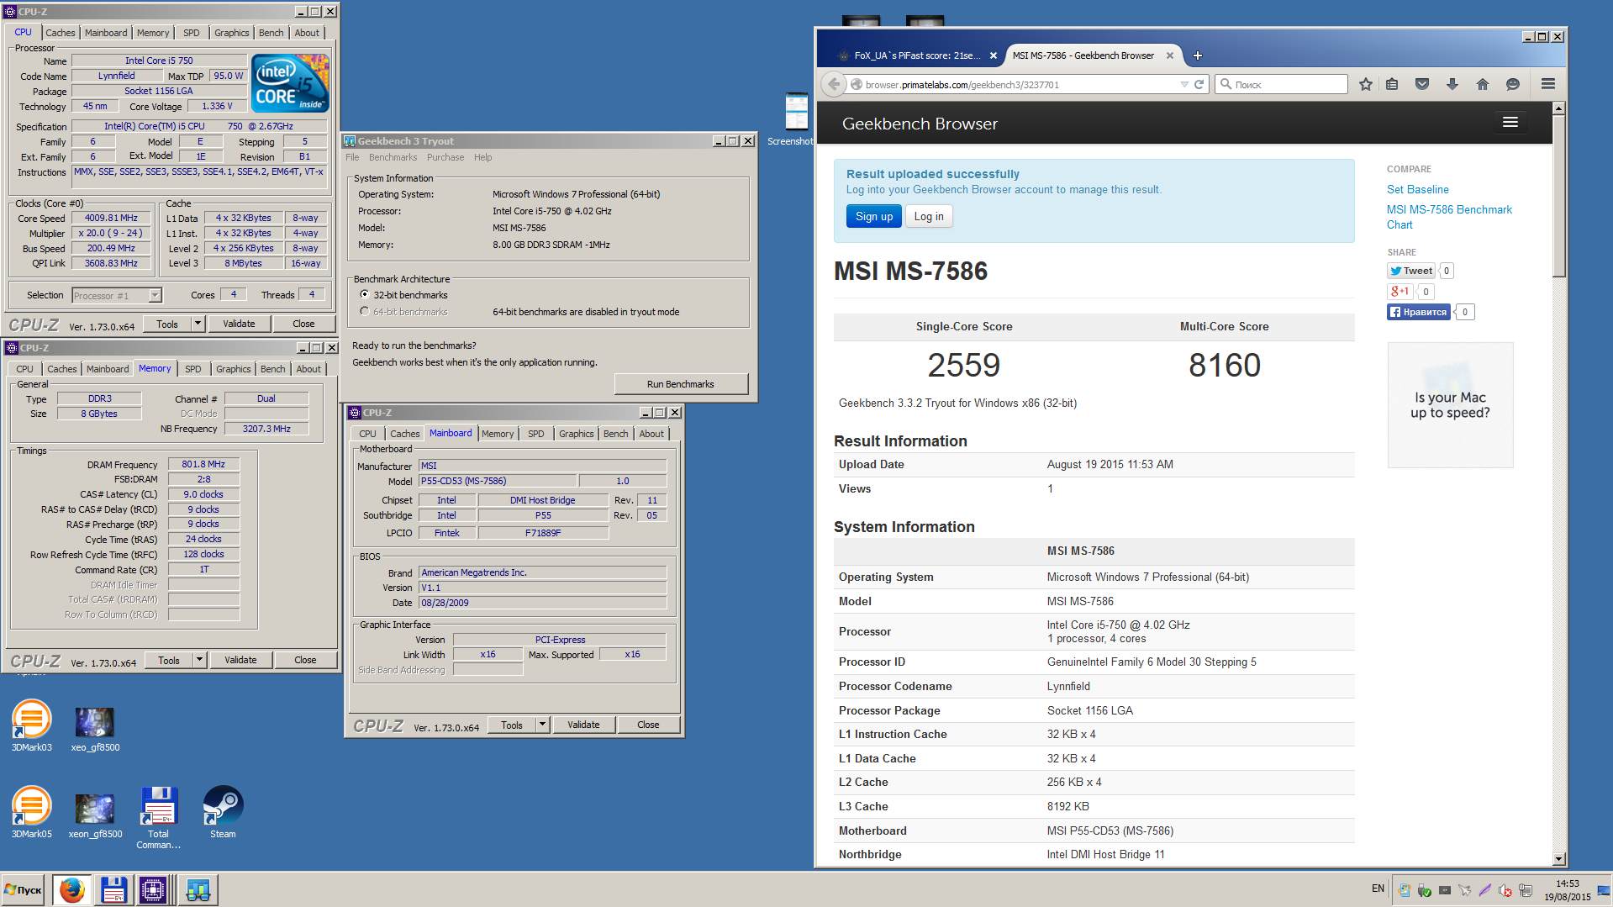Image resolution: width=1613 pixels, height=907 pixels.
Task: Click the Google +1 share button
Action: click(1400, 291)
